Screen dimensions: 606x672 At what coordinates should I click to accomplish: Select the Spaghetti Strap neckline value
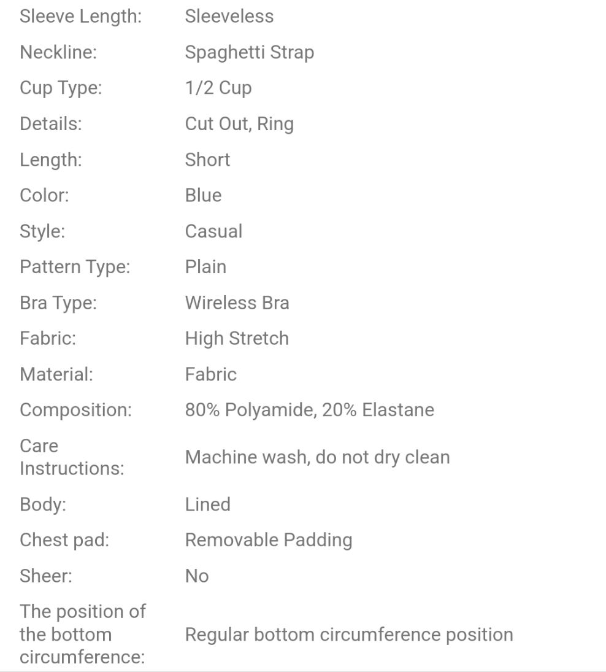tap(249, 52)
